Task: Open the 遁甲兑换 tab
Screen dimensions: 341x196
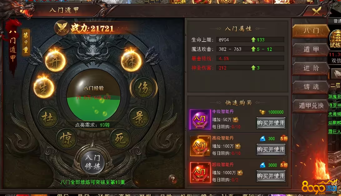Action: pyautogui.click(x=311, y=105)
